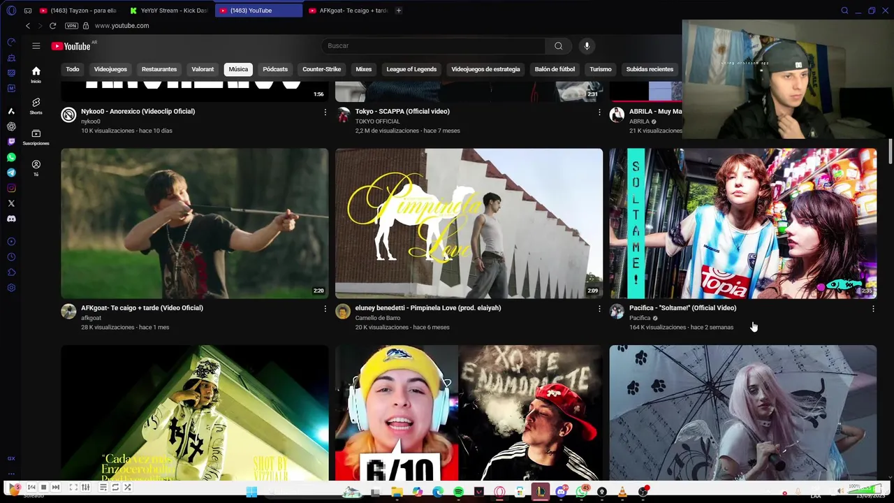Open the YouTube guide hamburger menu
Image resolution: width=894 pixels, height=503 pixels.
click(36, 46)
